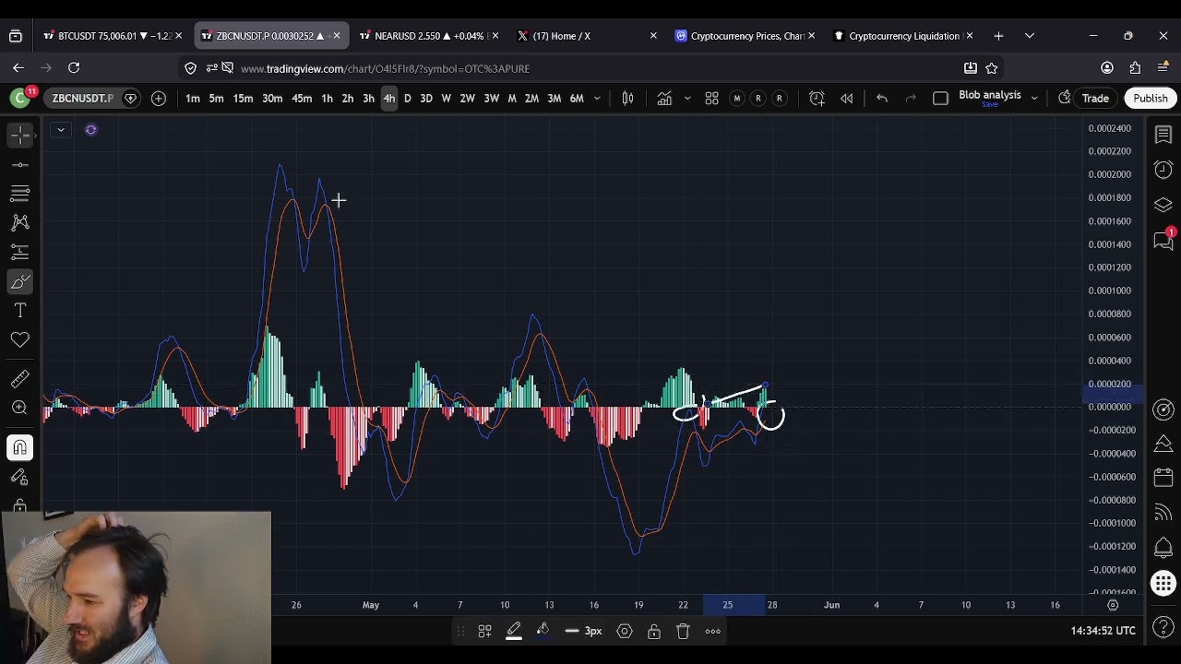The image size is (1181, 664).
Task: Open the notifications bell panel
Action: 1163,548
